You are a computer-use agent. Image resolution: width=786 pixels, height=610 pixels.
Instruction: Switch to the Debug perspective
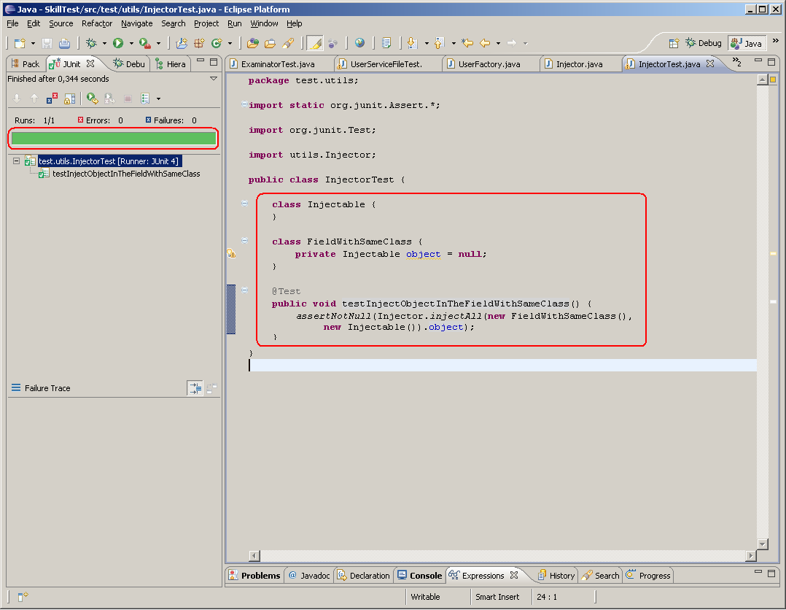coord(701,44)
